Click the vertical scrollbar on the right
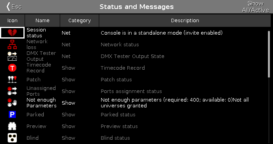 click(269, 54)
